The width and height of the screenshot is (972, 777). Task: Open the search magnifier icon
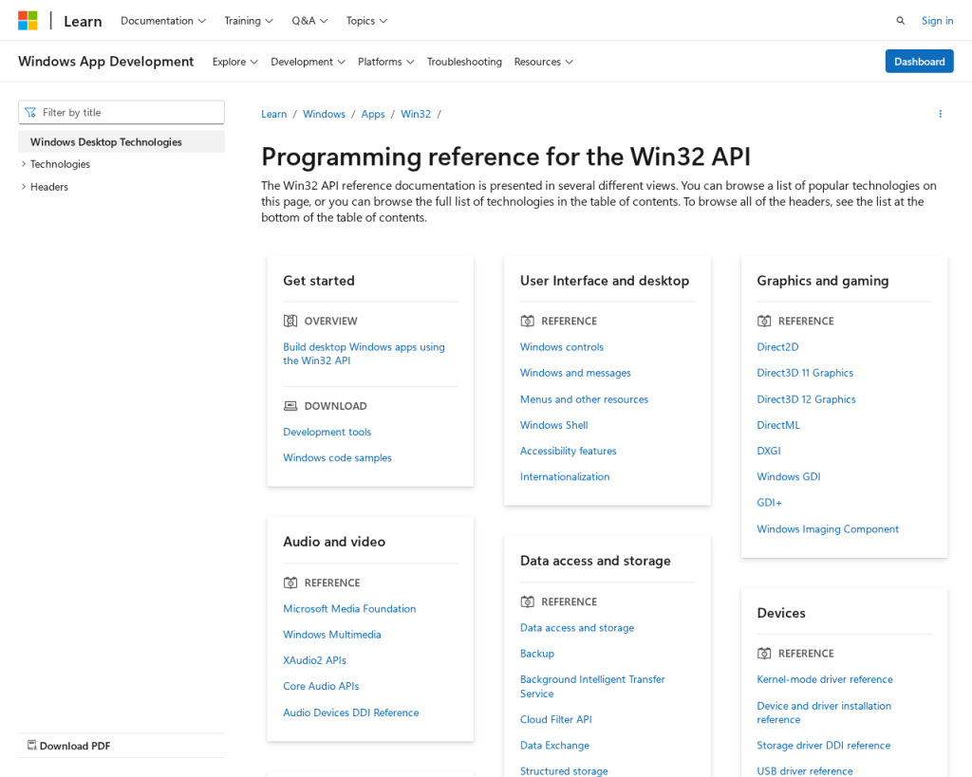pyautogui.click(x=900, y=21)
